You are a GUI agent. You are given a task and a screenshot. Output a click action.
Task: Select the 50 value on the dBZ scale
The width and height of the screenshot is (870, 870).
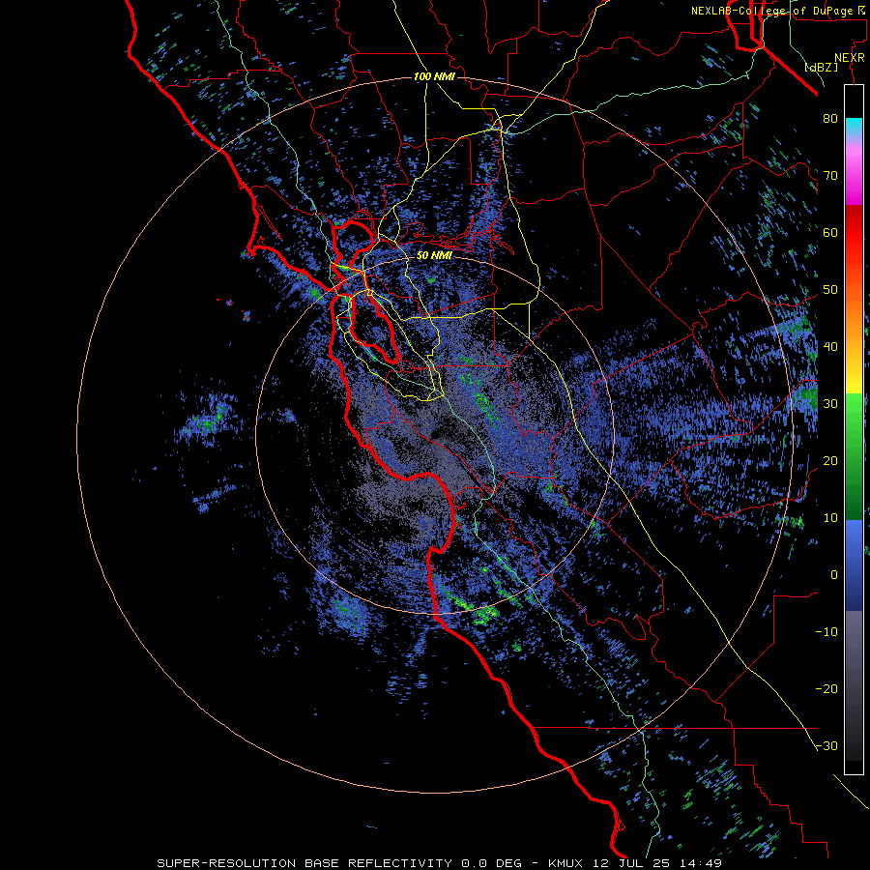830,290
